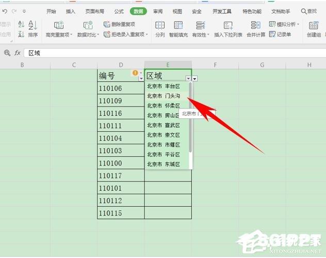Viewport: 326px width, 258px height.
Task: Click the Undo arrow icon
Action: [x=5, y=11]
